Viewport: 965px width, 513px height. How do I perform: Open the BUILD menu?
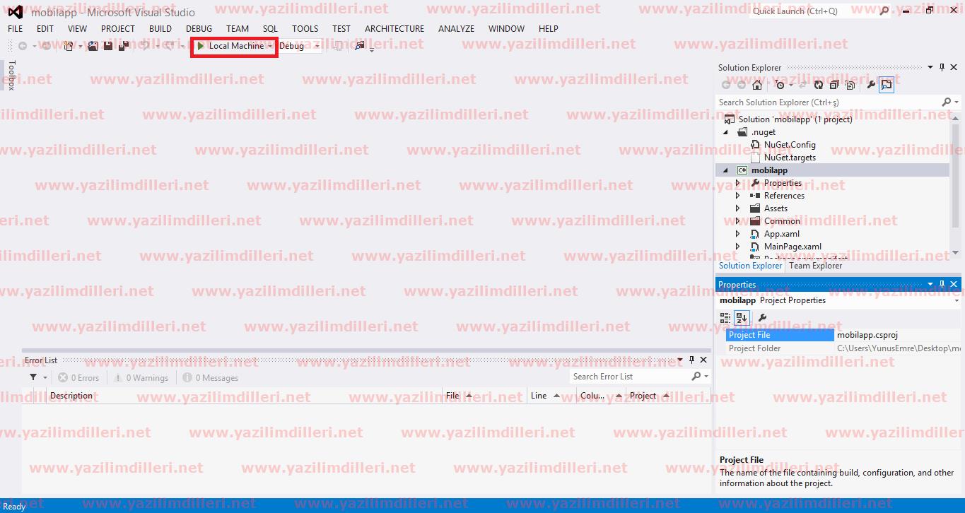pos(160,29)
